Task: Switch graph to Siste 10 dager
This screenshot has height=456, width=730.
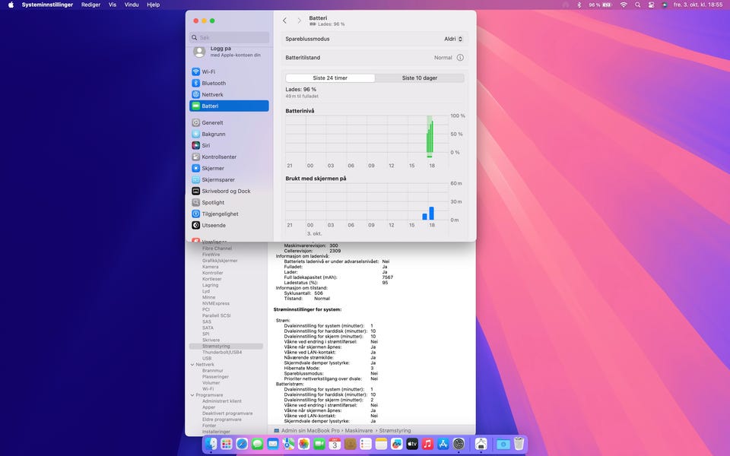Action: tap(419, 78)
